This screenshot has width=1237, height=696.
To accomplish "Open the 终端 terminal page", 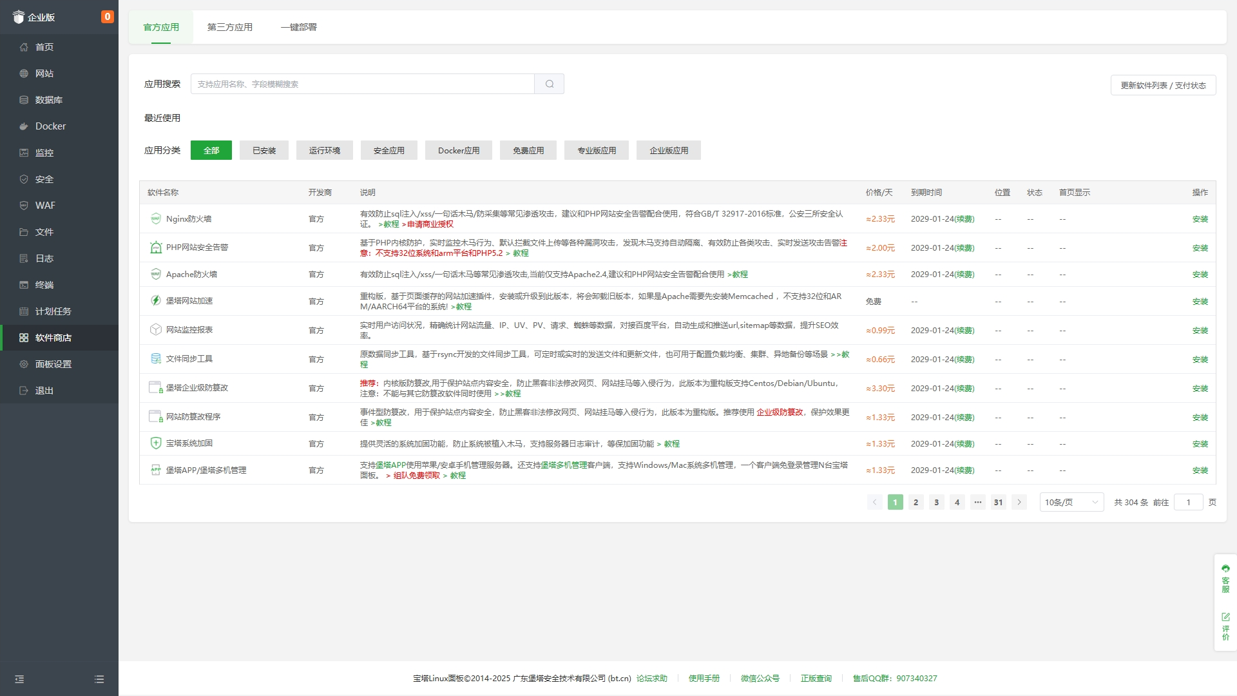I will [x=44, y=285].
